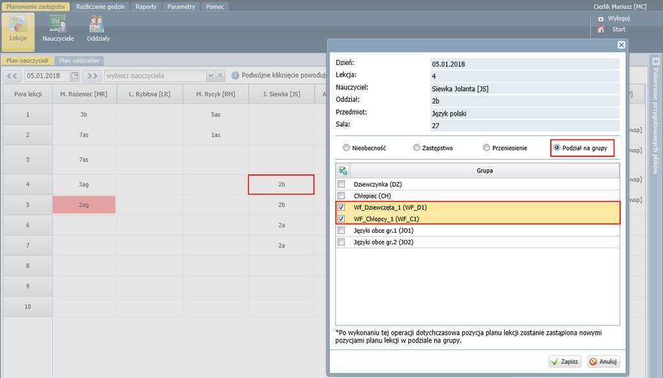
Task: Click lesson row number 8
Action: click(x=27, y=266)
